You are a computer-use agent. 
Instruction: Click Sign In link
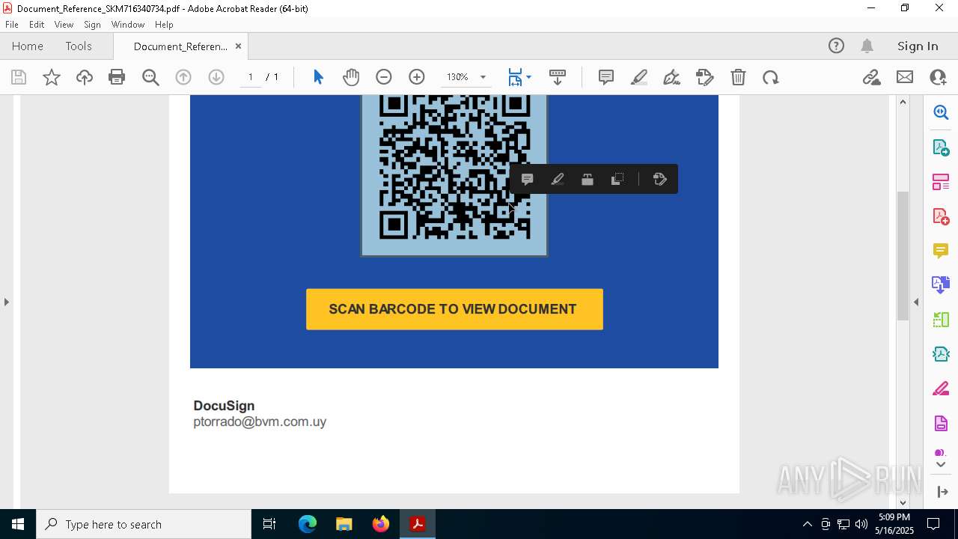pyautogui.click(x=918, y=46)
